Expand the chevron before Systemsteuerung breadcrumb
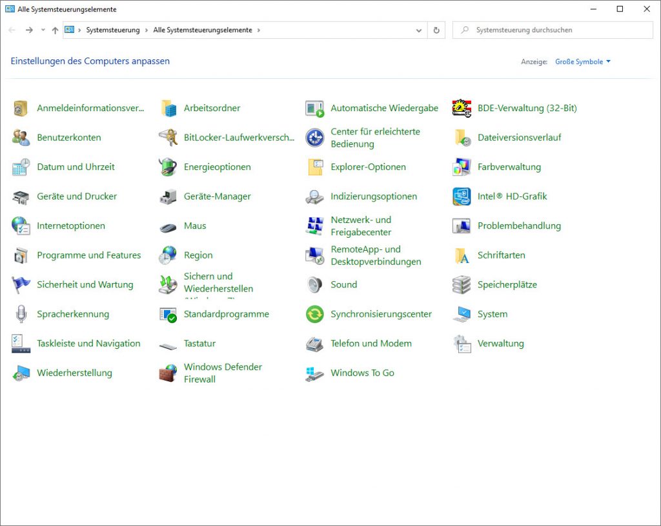 tap(79, 30)
